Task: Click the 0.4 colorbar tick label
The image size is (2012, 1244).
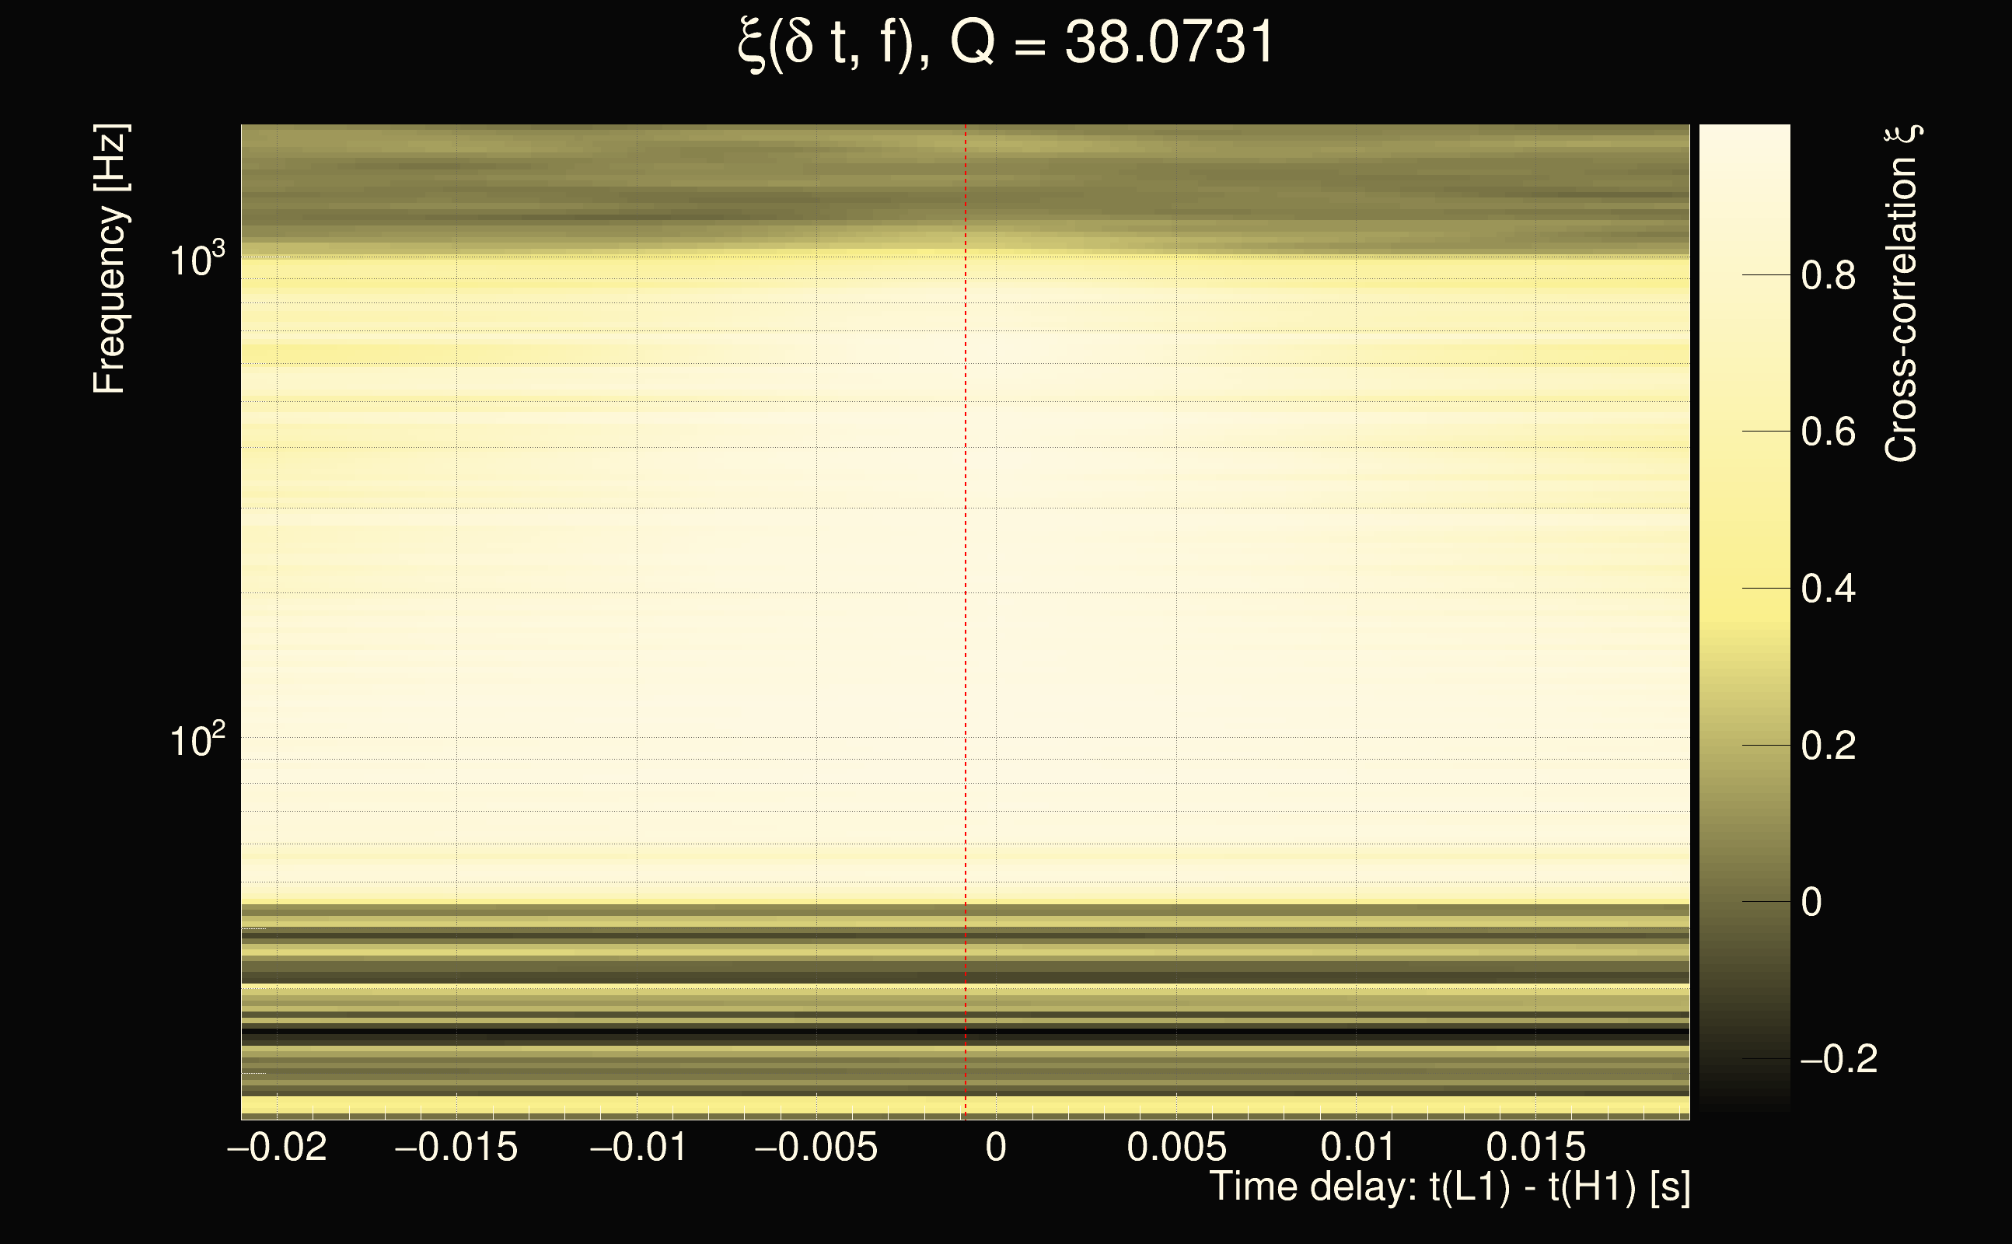Action: [1828, 589]
